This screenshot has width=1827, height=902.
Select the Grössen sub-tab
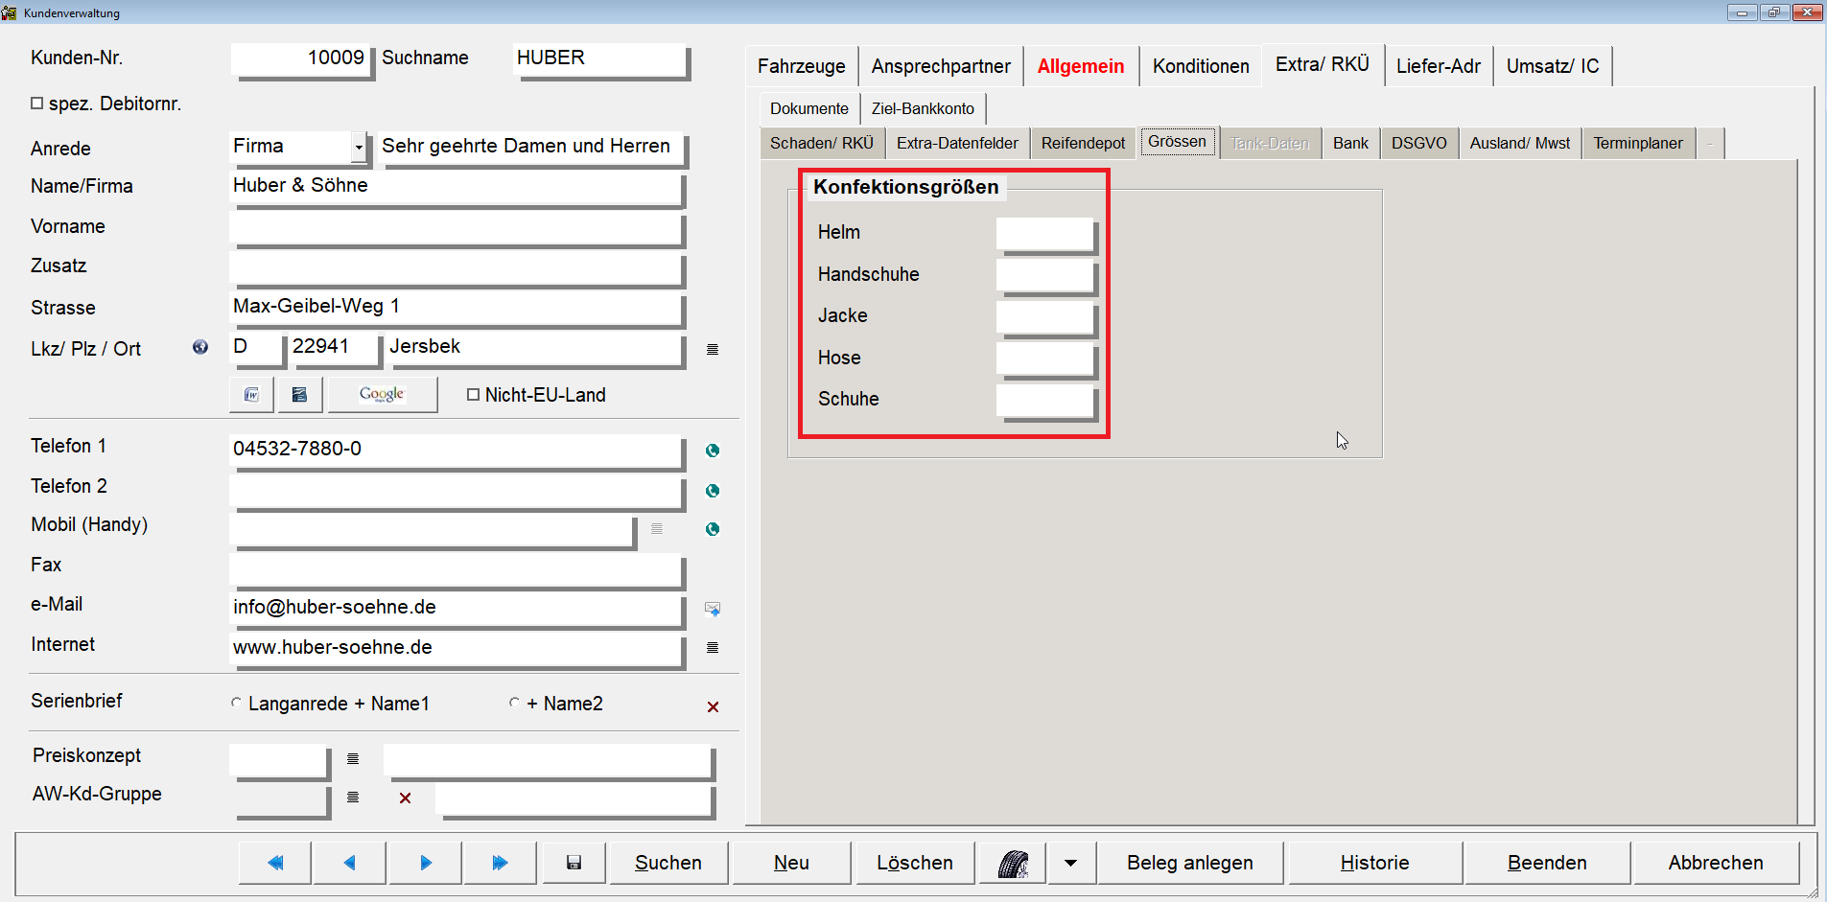(1178, 142)
